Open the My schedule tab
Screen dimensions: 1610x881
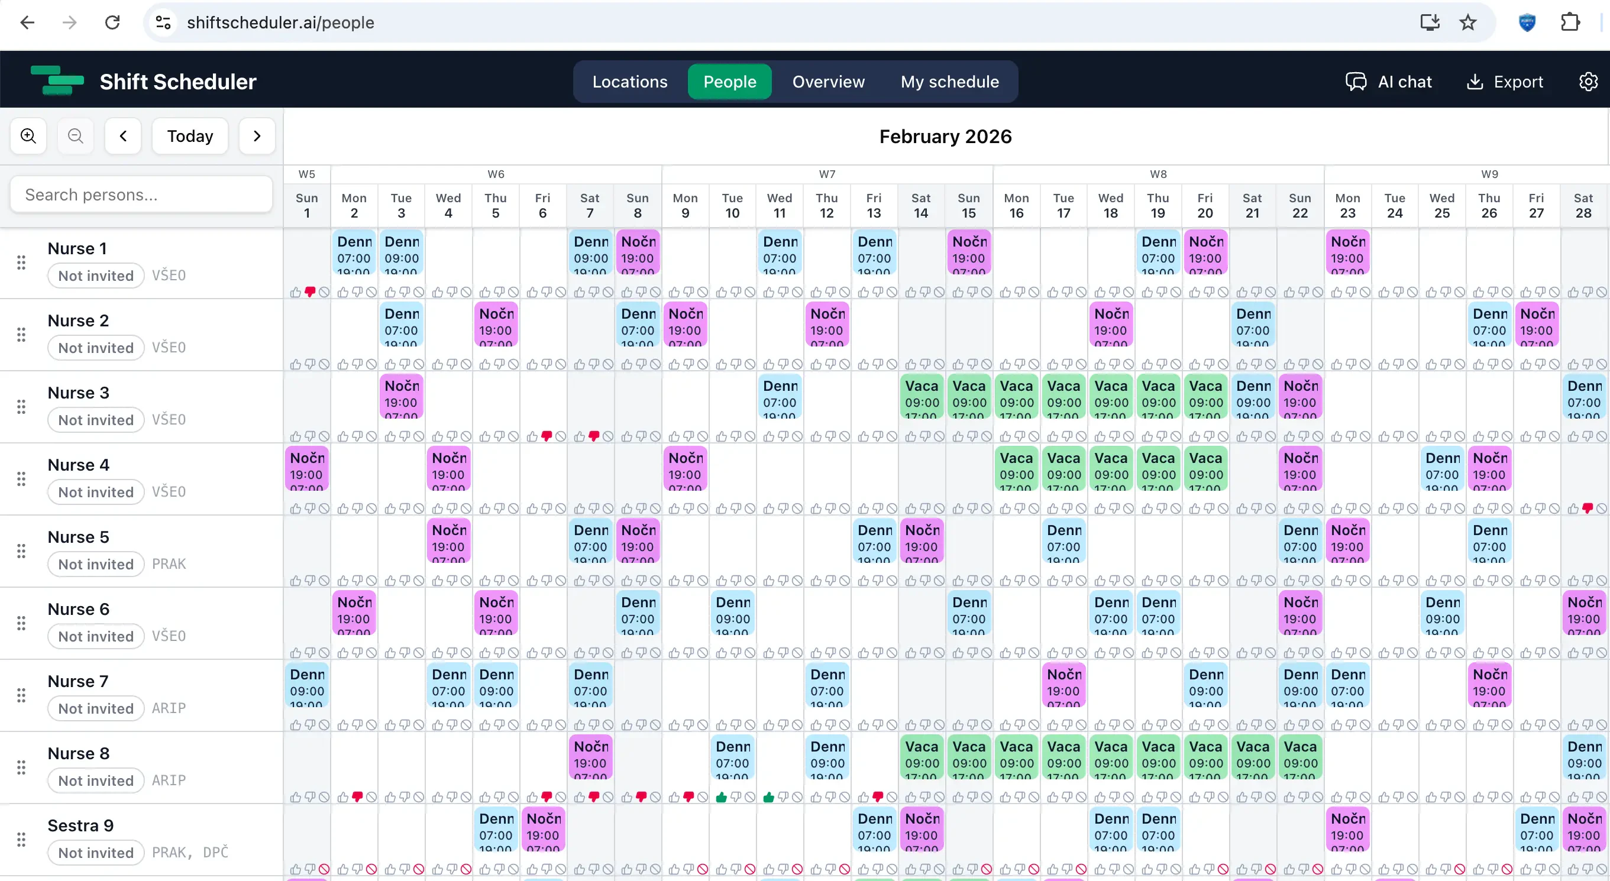949,82
